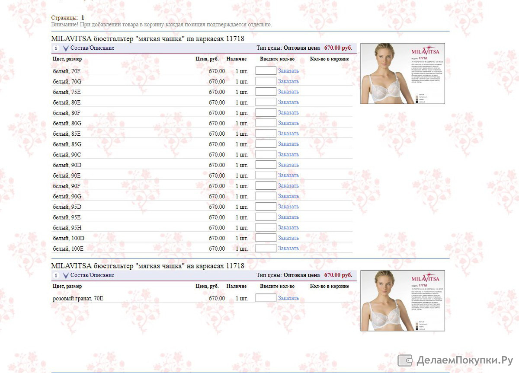Click Заказать for белый, 90E
519x373 pixels.
288,175
